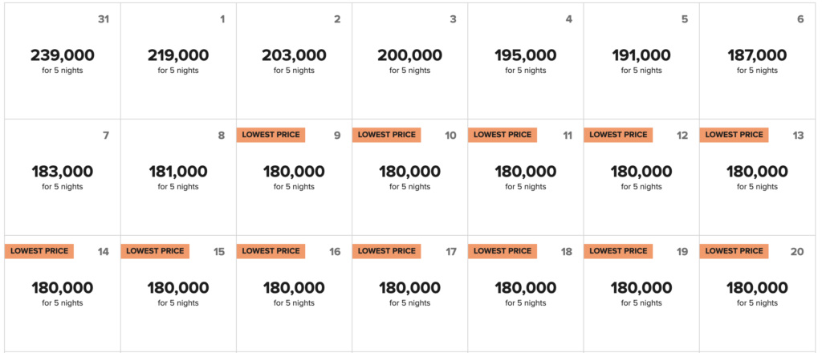Pick day 15 in the calendar
Image resolution: width=822 pixels, height=353 pixels.
(x=178, y=293)
